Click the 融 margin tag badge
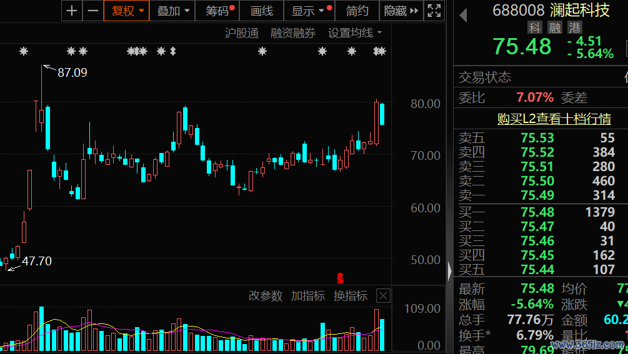This screenshot has width=628, height=354. point(554,27)
